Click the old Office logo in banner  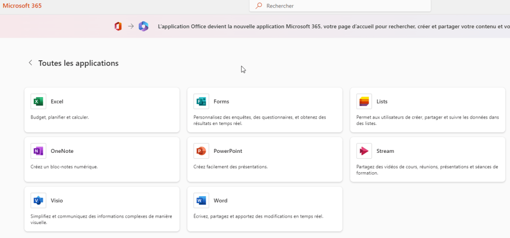118,26
